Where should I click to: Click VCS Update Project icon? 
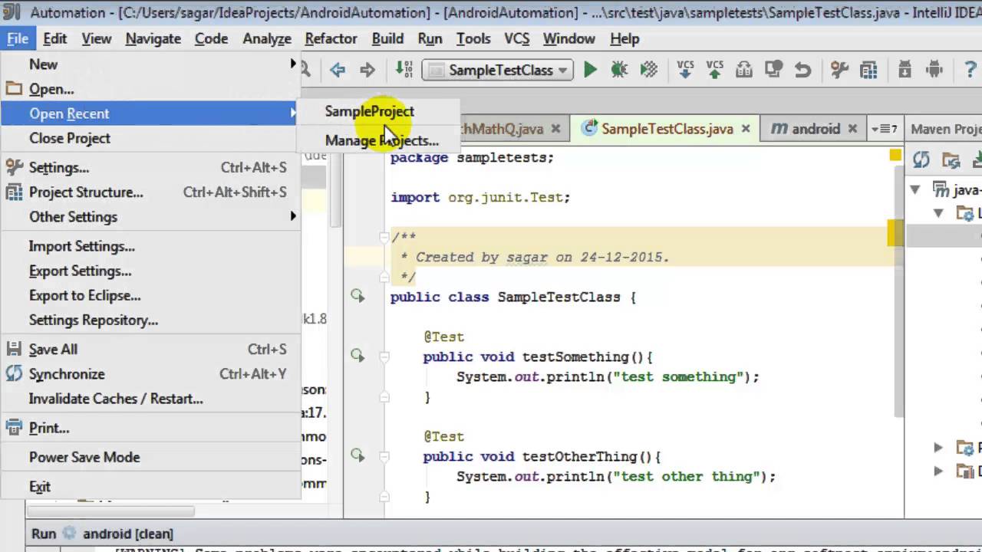tap(685, 70)
